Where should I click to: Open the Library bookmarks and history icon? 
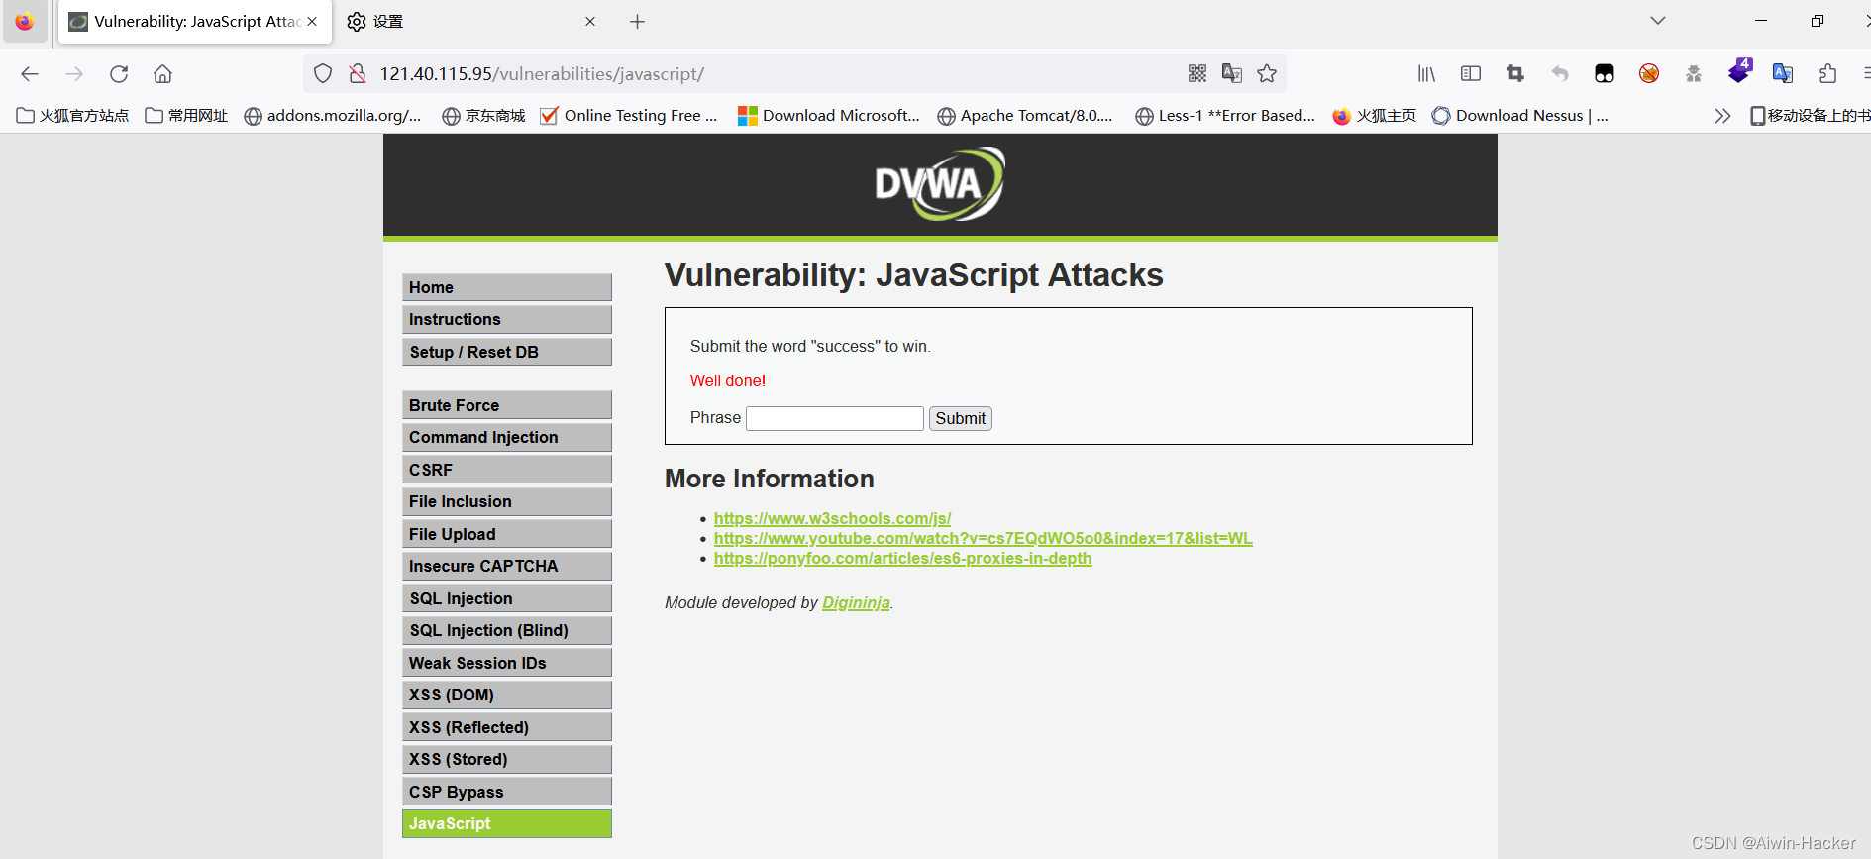[x=1426, y=73]
